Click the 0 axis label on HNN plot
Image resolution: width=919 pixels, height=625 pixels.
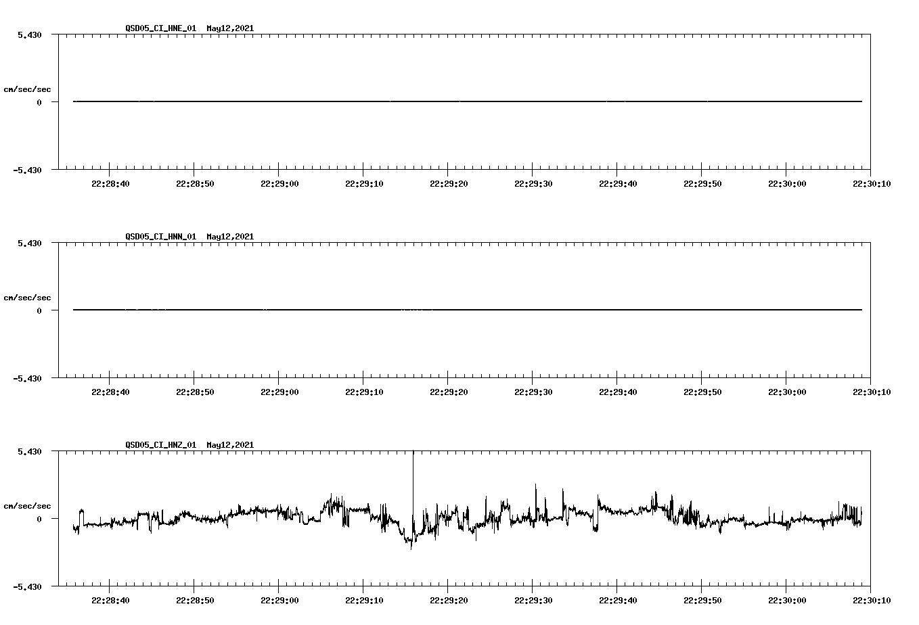coord(39,310)
